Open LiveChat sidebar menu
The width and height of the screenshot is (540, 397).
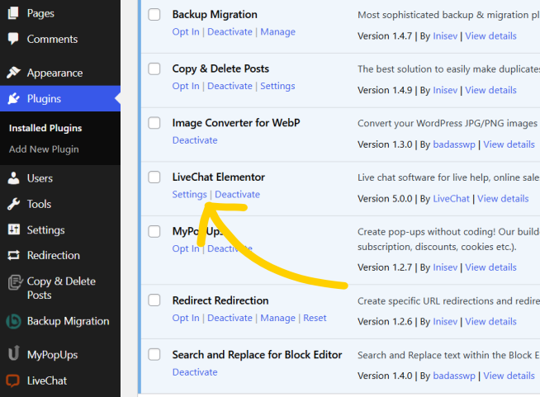47,380
